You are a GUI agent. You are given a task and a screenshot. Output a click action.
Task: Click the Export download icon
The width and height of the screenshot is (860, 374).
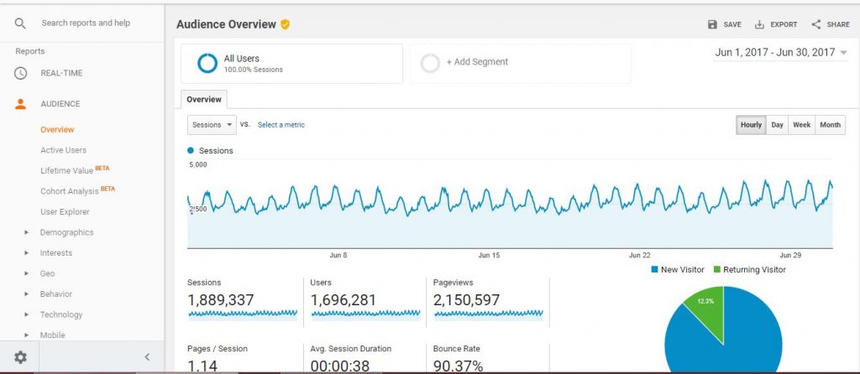point(759,24)
